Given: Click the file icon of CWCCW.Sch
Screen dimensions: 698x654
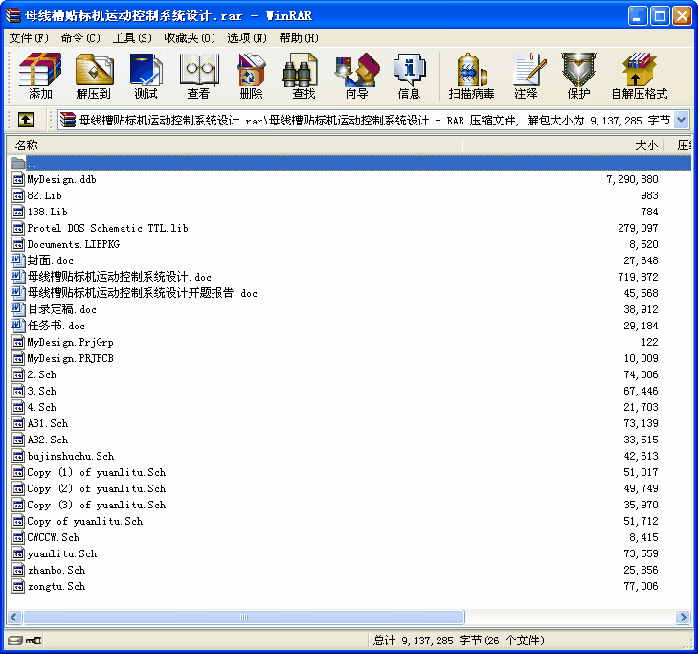Looking at the screenshot, I should pos(18,537).
